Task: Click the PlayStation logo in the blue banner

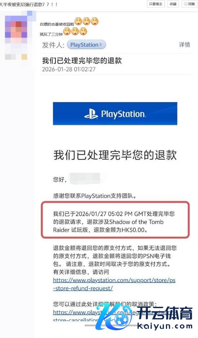Action: tap(115, 114)
